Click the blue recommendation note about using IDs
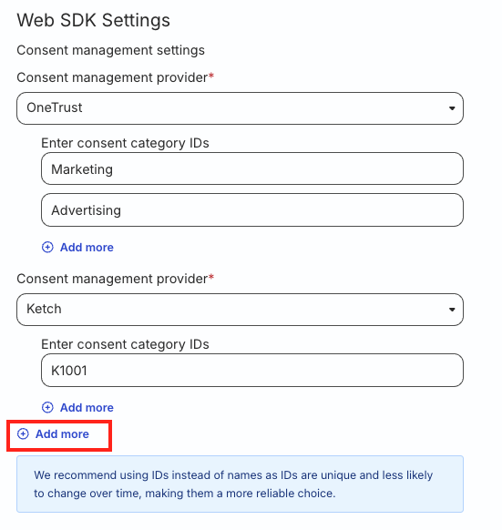 [240, 484]
